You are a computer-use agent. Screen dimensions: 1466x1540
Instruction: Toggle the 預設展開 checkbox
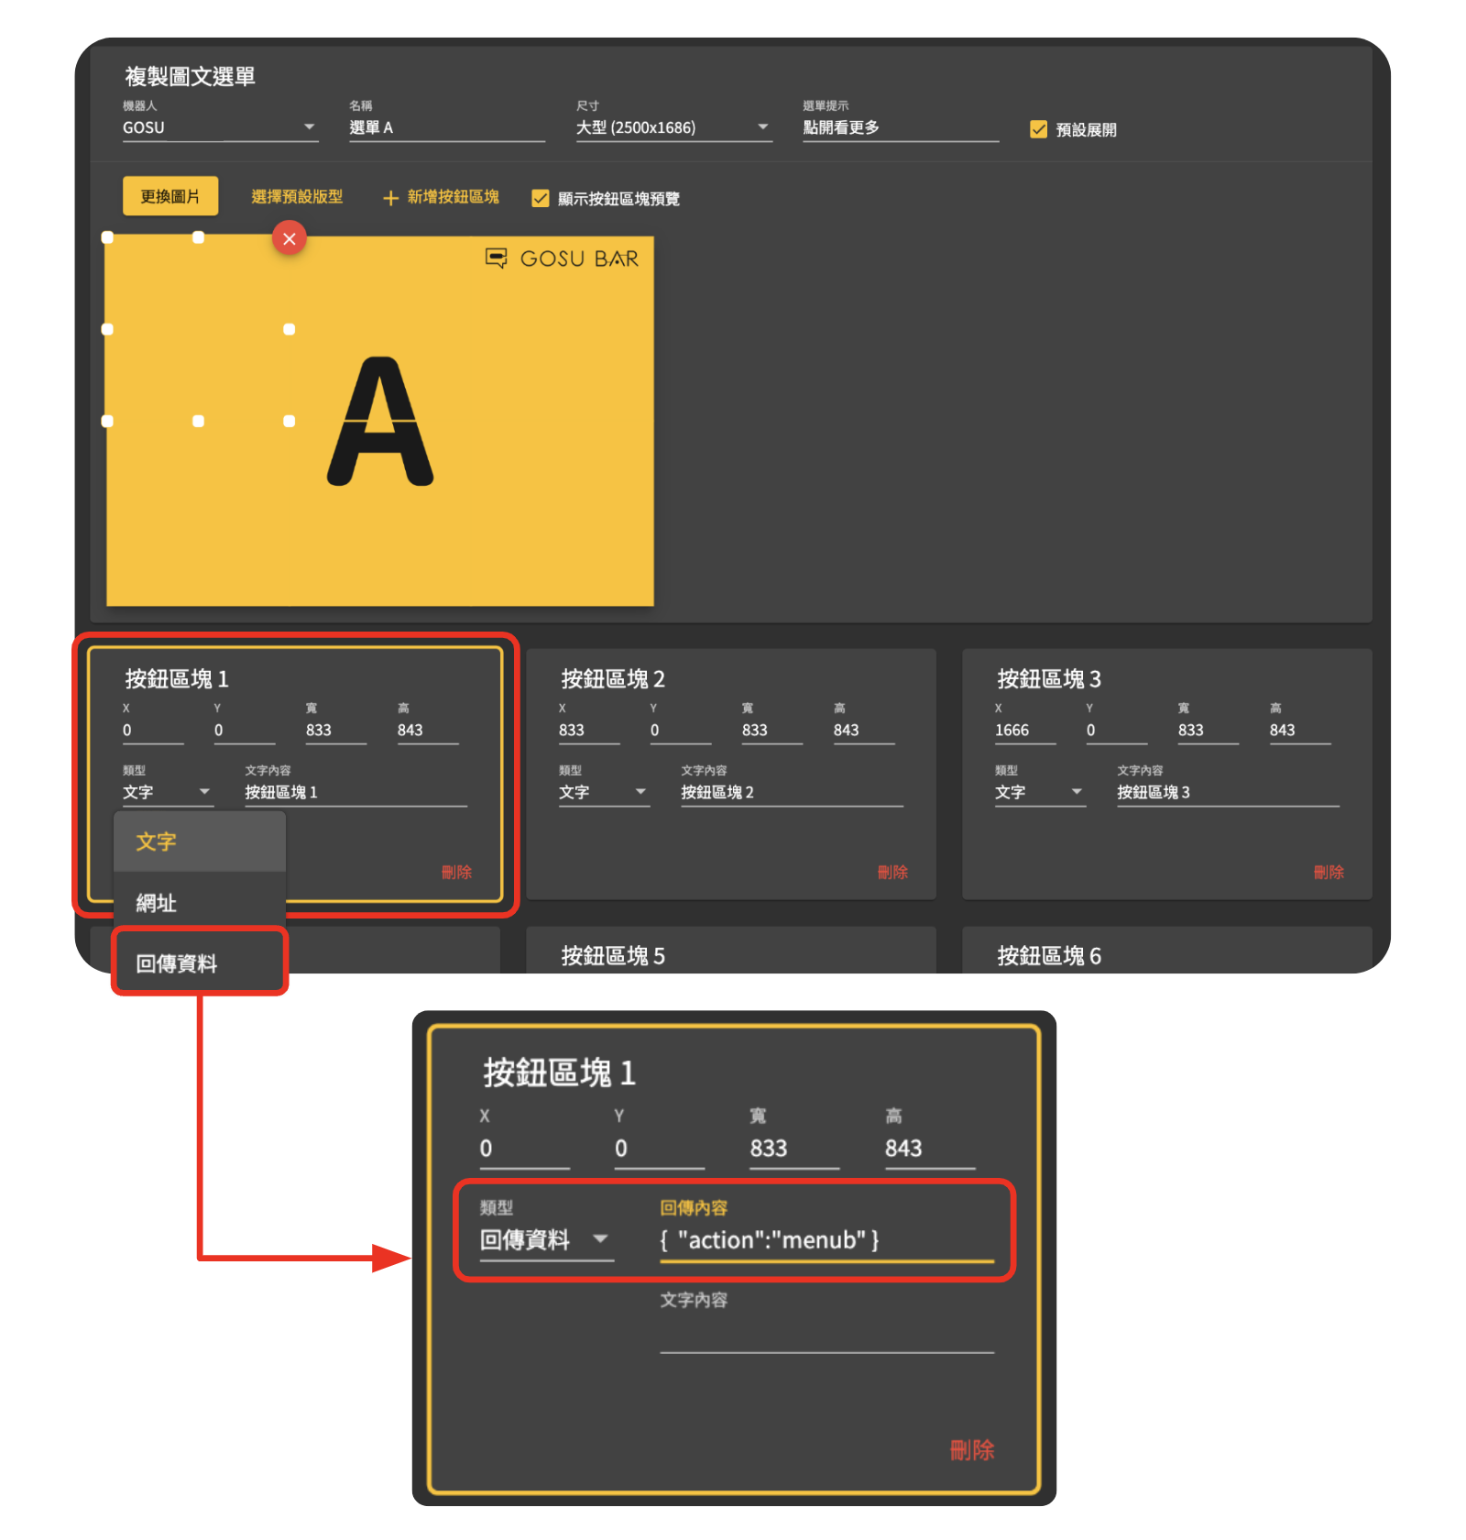1038,129
